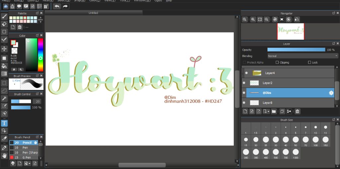Undock the Palette panel with popout icon
Viewport: 340px width, 169px height.
37,13
